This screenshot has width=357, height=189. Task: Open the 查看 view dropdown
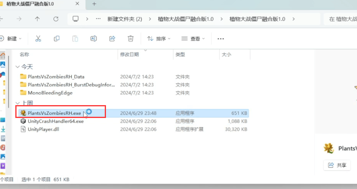193,39
